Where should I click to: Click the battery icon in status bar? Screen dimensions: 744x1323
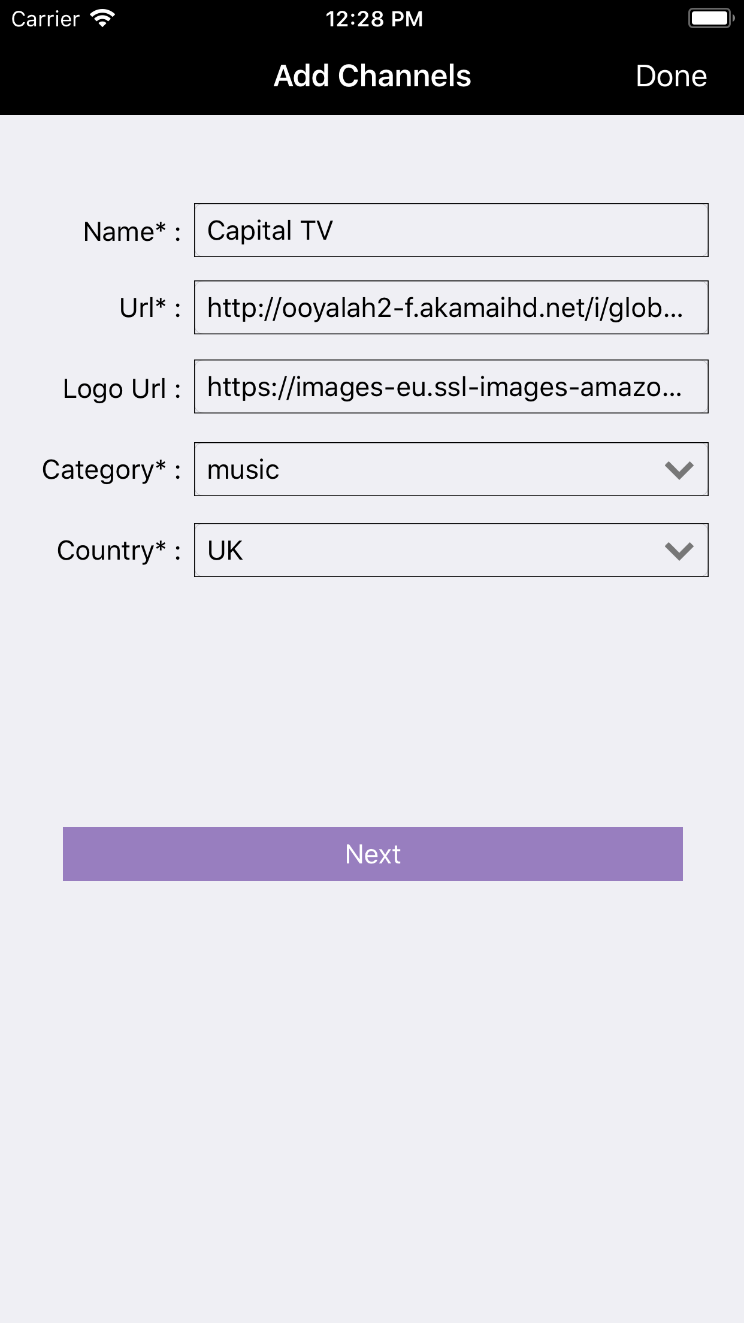tap(712, 19)
